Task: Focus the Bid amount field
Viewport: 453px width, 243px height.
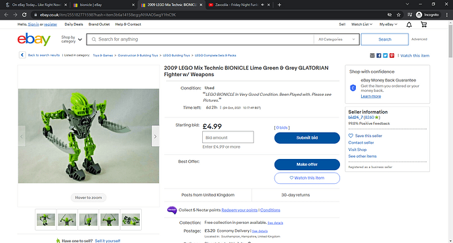Action: [228, 137]
